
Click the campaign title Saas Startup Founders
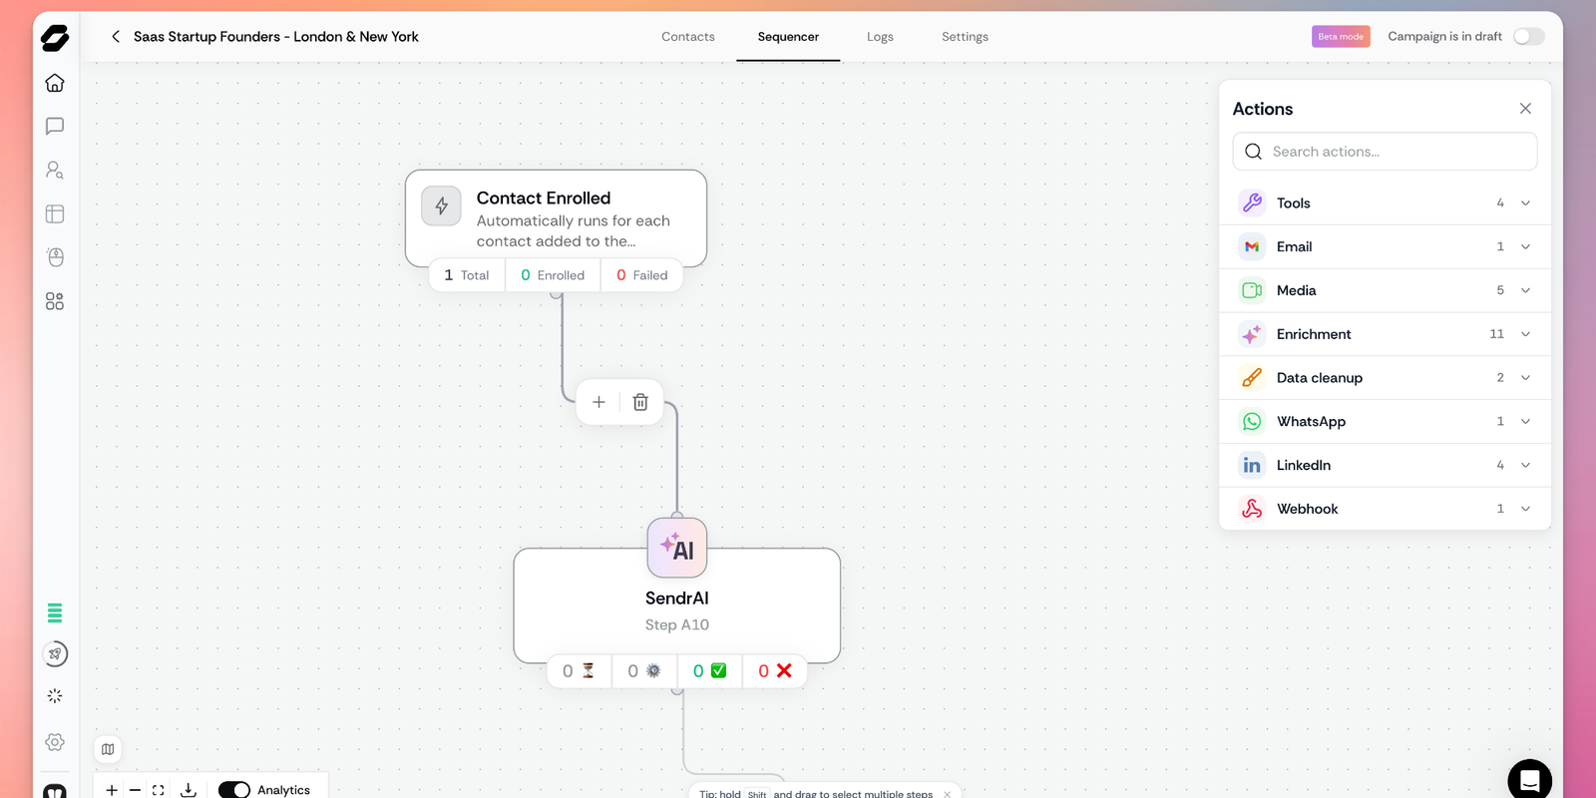(x=276, y=37)
